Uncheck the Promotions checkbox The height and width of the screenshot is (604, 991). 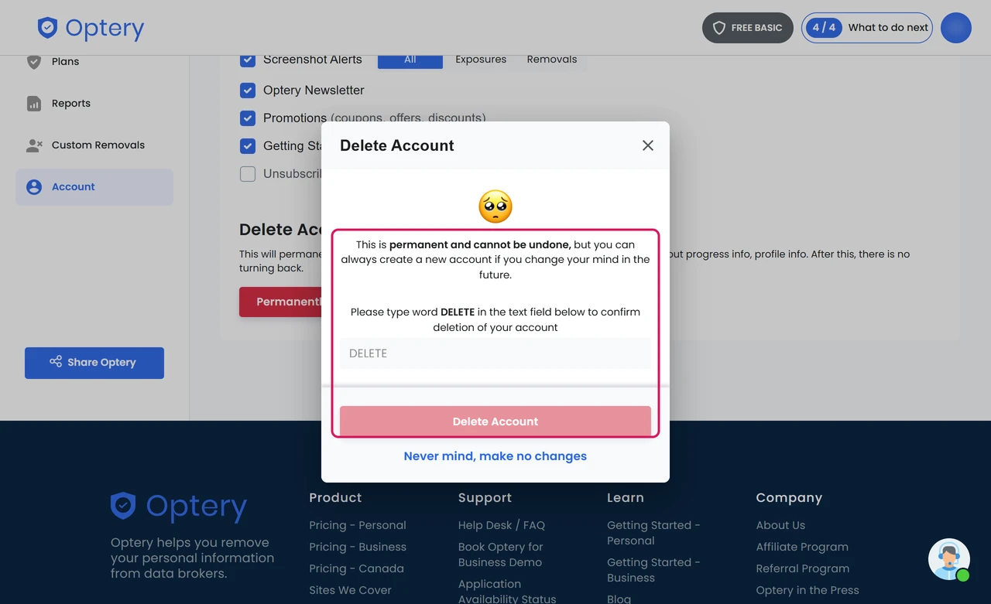click(x=248, y=118)
